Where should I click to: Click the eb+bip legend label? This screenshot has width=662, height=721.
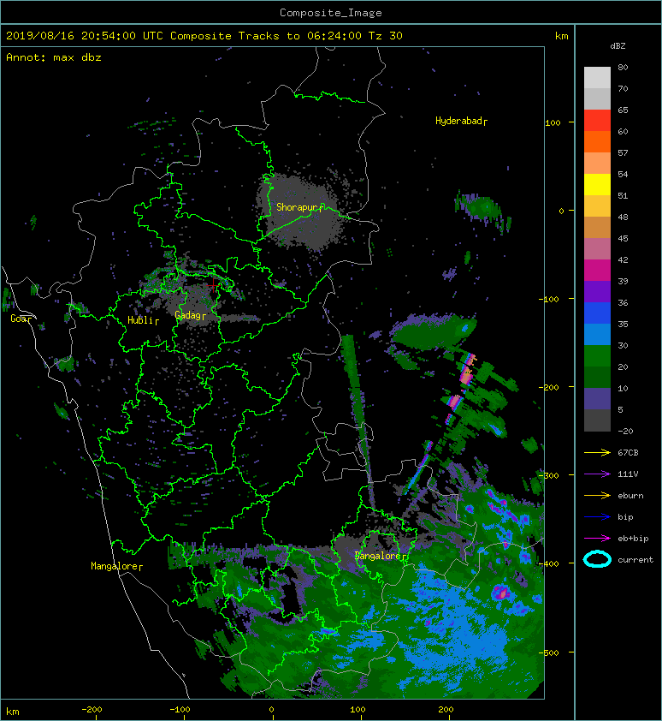[x=634, y=539]
